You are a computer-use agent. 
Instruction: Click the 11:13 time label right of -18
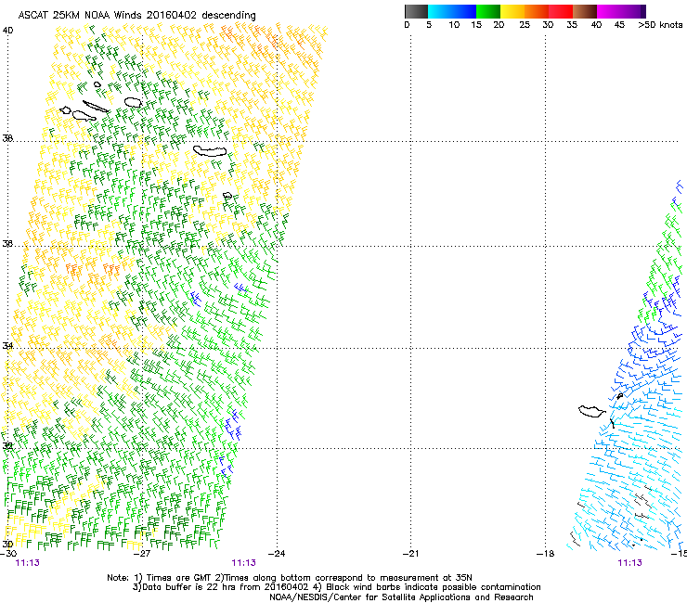(630, 563)
